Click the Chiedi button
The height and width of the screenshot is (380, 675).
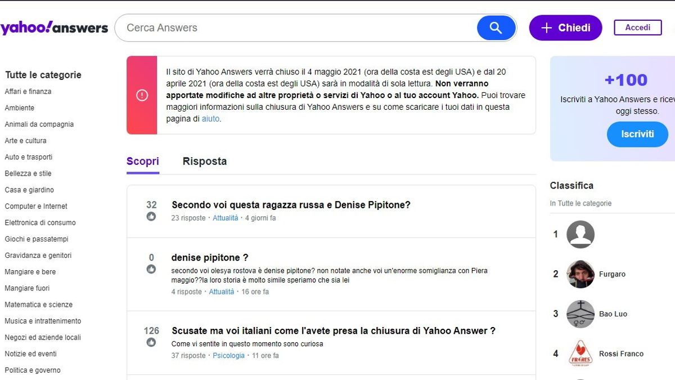pyautogui.click(x=565, y=28)
